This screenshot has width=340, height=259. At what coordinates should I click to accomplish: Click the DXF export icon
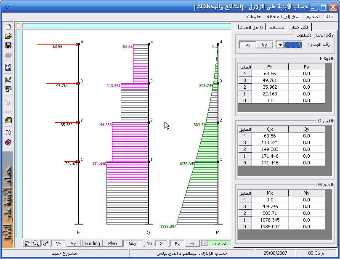click(x=8, y=67)
